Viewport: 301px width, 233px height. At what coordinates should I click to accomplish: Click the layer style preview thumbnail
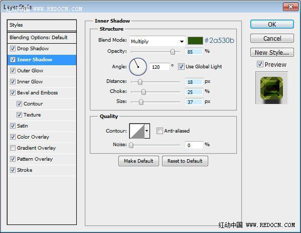271,88
